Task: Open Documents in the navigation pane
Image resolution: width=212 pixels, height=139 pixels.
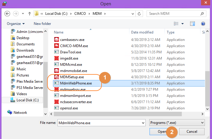Action: (x=23, y=44)
